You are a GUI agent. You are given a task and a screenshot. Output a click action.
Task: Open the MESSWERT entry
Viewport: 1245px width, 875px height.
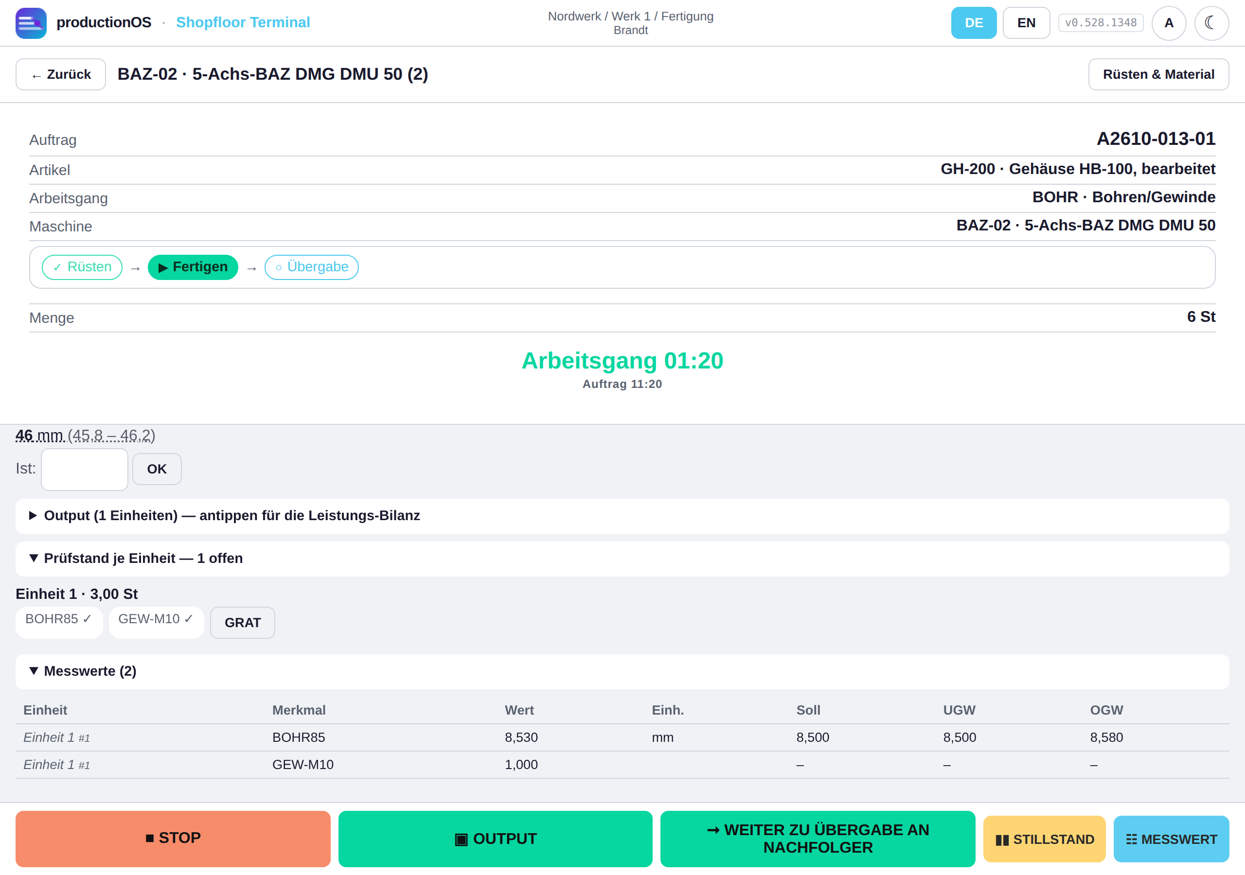(x=1171, y=839)
